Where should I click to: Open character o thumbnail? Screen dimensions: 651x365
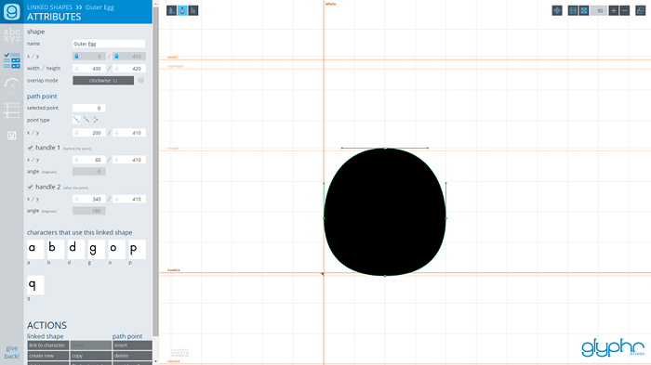(116, 249)
